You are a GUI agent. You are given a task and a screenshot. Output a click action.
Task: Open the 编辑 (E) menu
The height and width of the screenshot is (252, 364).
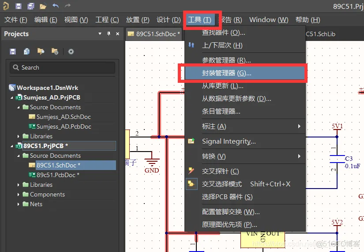pos(45,20)
